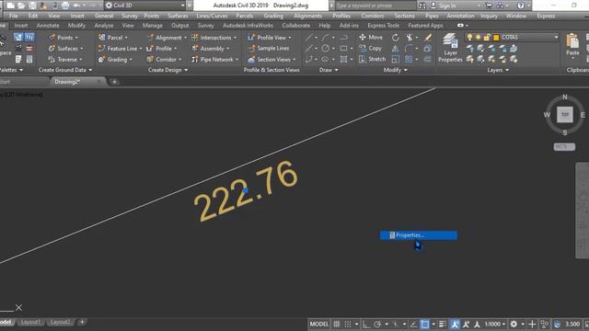
Task: Select the Erase tool icon
Action: (x=428, y=38)
